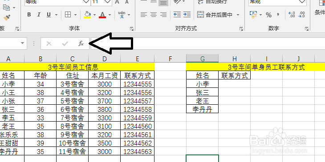Select cell 10号宿舍

72,143
